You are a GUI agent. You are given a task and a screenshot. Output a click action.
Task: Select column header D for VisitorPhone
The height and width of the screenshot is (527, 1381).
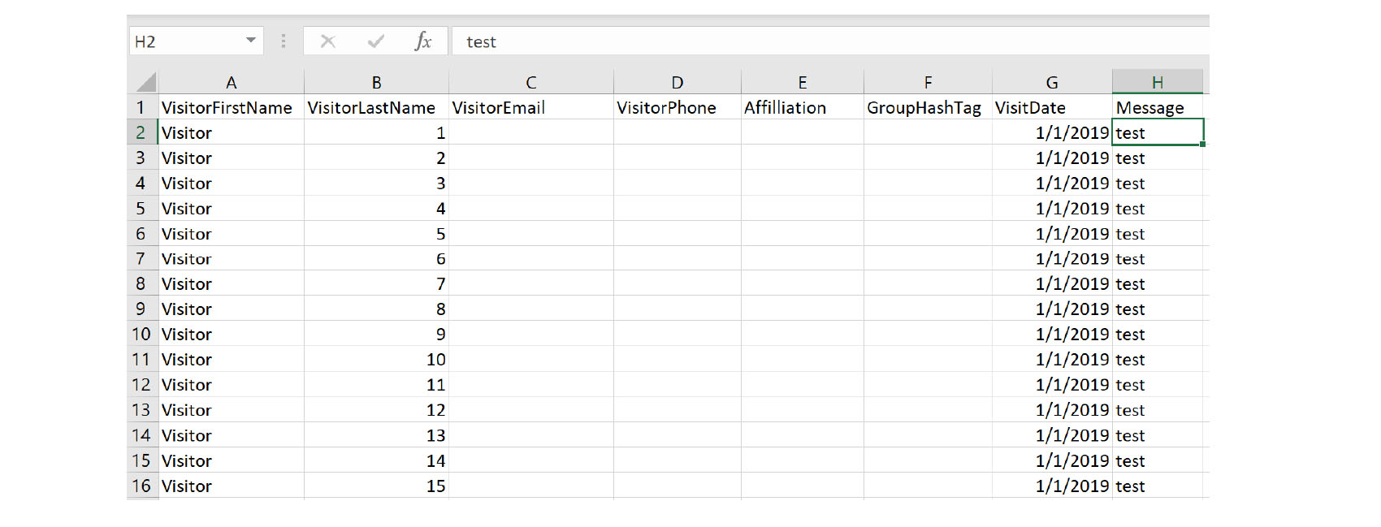[x=677, y=81]
